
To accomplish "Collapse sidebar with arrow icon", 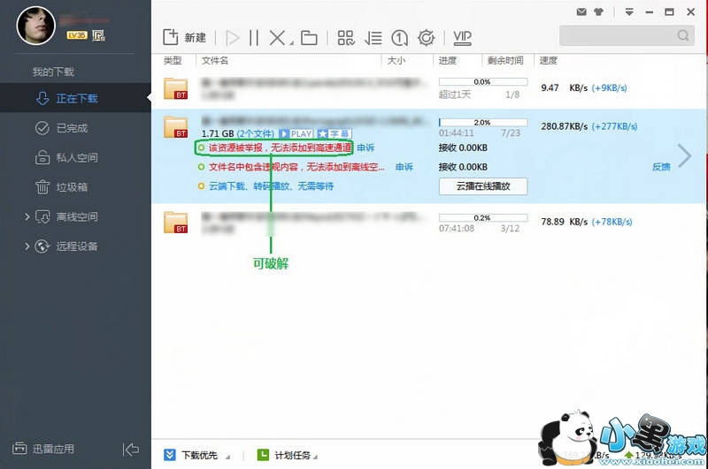I will coord(130,450).
